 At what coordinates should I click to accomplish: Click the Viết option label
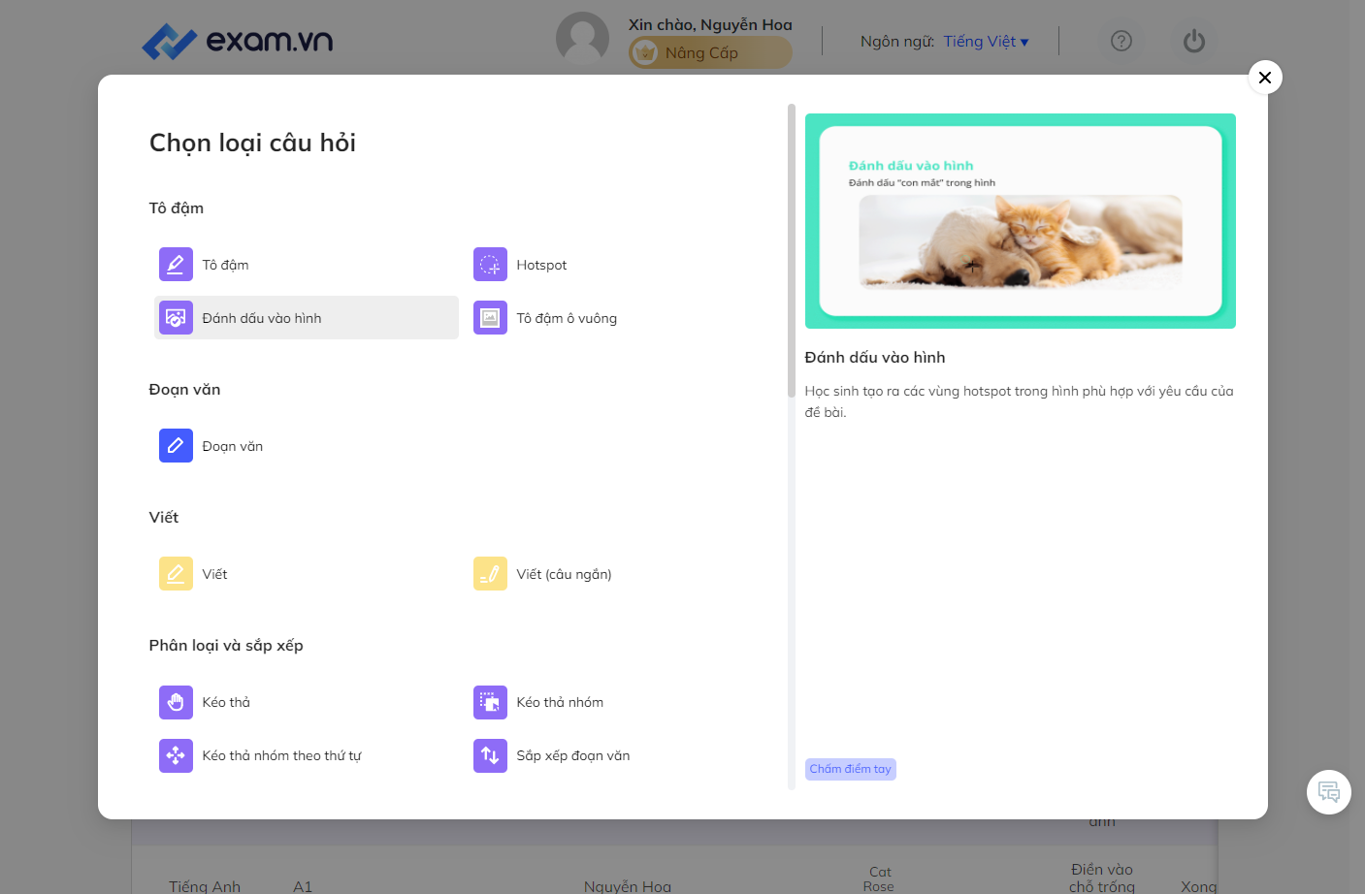pyautogui.click(x=214, y=574)
